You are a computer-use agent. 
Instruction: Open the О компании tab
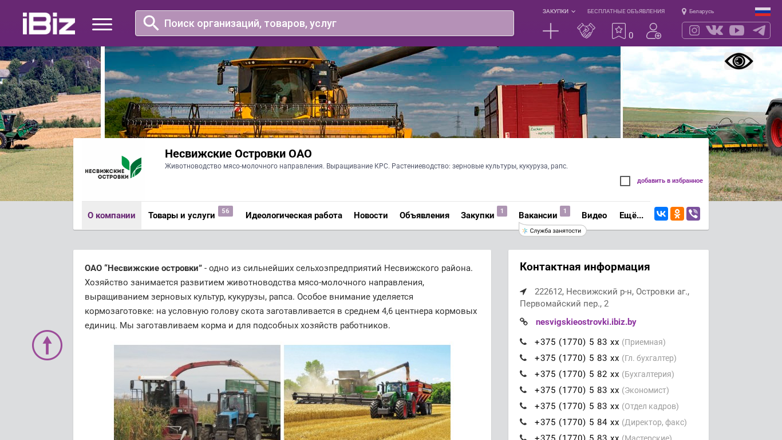coord(112,215)
